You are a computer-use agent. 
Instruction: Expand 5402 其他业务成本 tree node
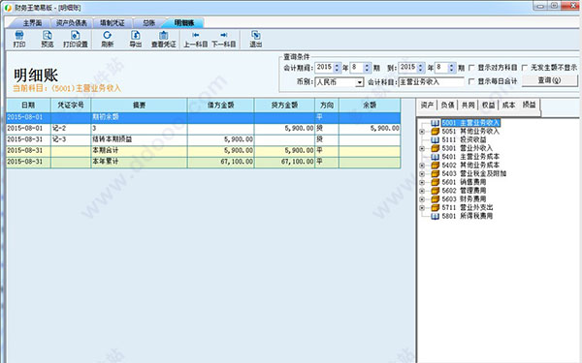coord(422,166)
